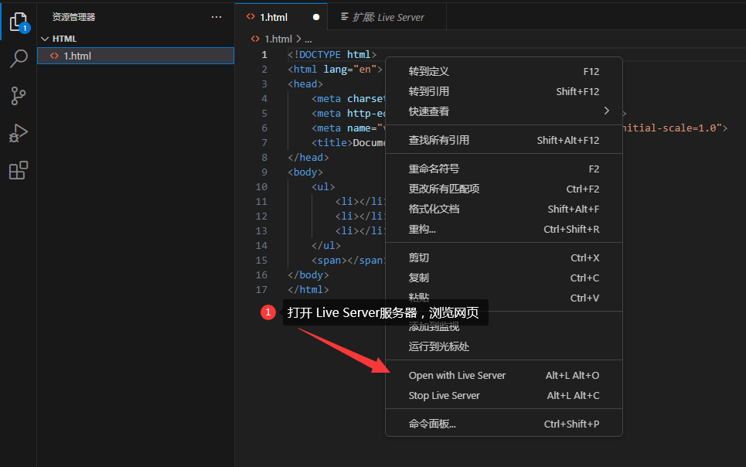Open the Search magnifier icon in activity bar
The width and height of the screenshot is (746, 467).
[19, 59]
